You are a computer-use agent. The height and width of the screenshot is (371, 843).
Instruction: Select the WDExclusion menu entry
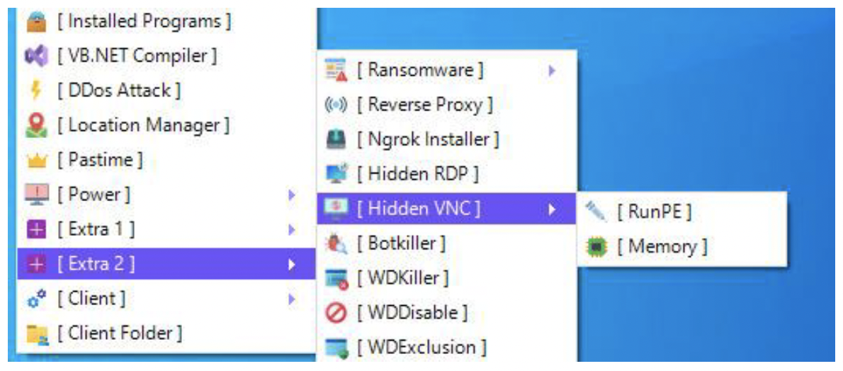[x=447, y=348]
